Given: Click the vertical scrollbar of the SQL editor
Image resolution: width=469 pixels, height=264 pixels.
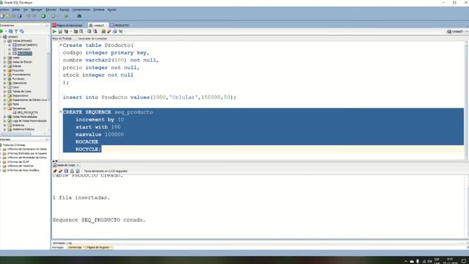Looking at the screenshot, I should click(x=466, y=100).
